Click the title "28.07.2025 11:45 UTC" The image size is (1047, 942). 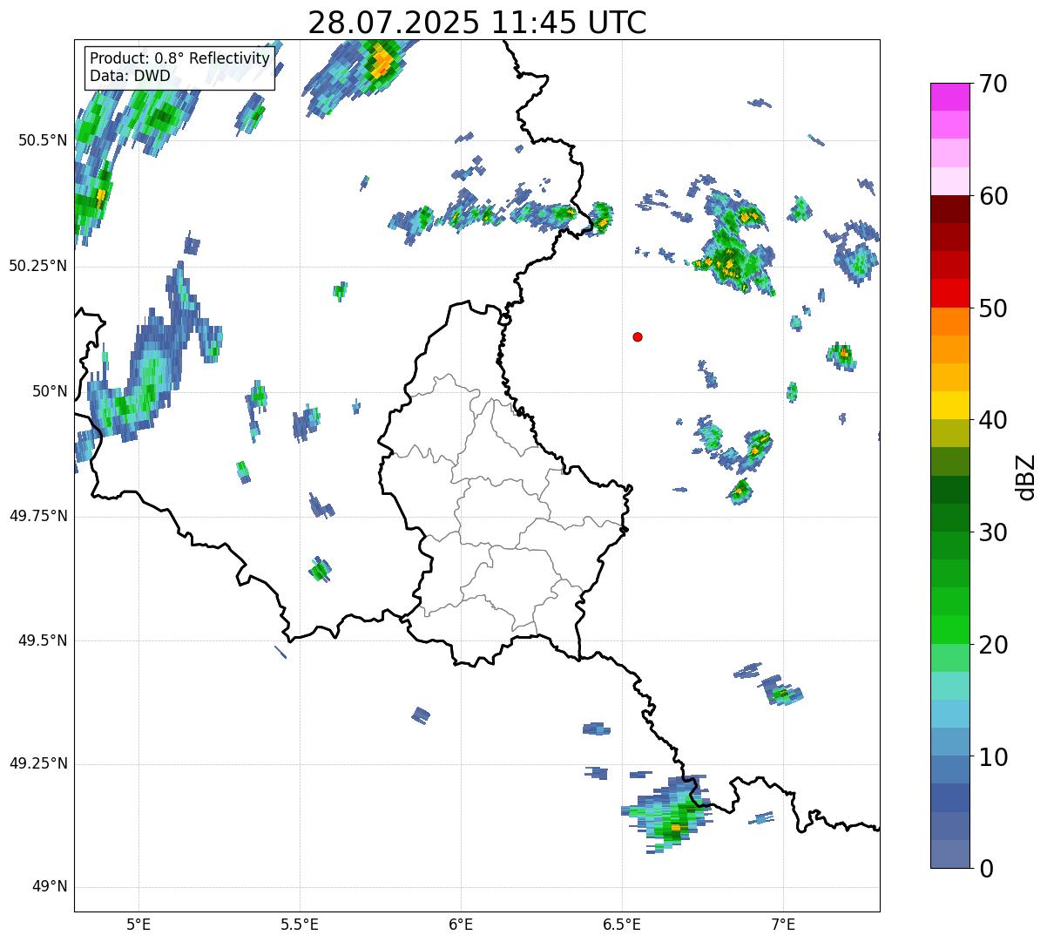pyautogui.click(x=477, y=22)
